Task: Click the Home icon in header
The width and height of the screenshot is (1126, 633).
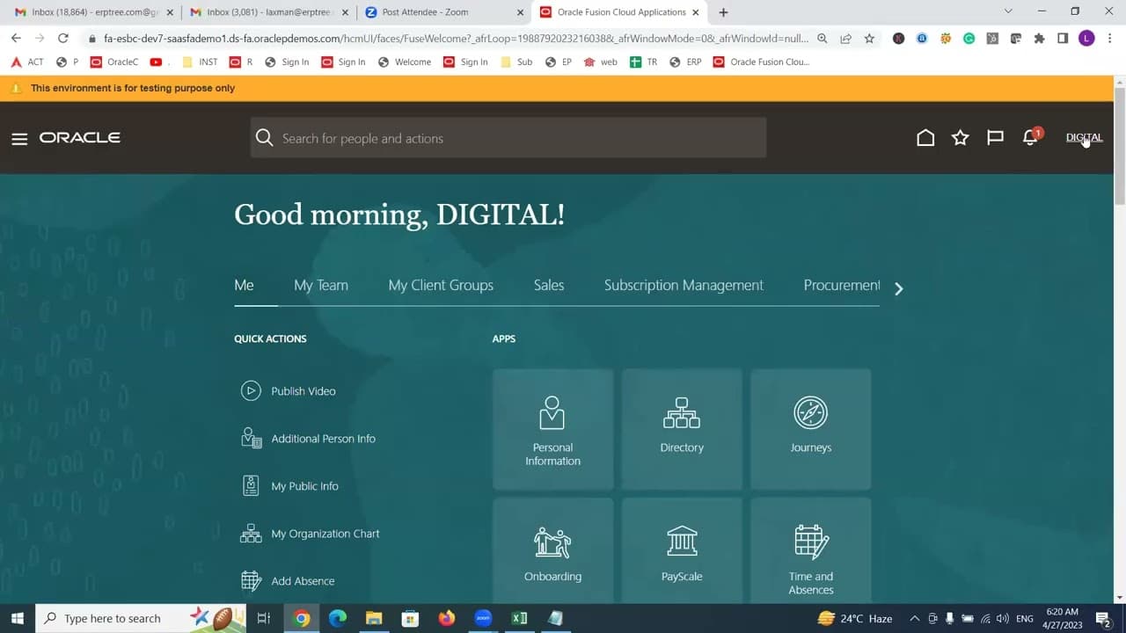Action: tap(925, 138)
